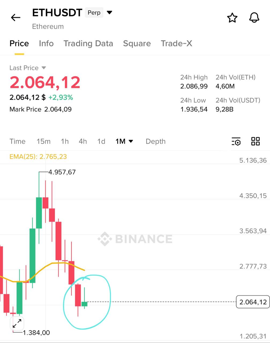Go to the Square tab
The width and height of the screenshot is (270, 343).
tap(137, 43)
